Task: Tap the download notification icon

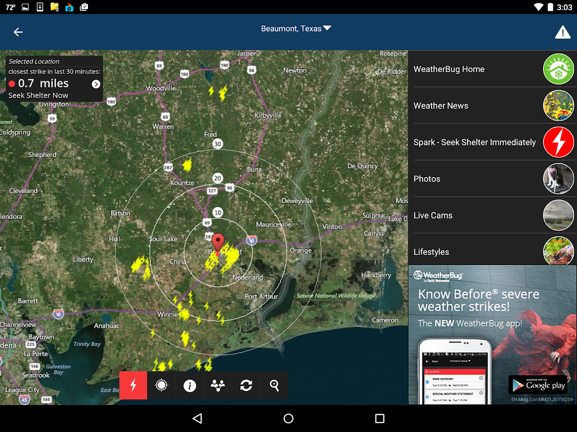Action: pos(40,7)
